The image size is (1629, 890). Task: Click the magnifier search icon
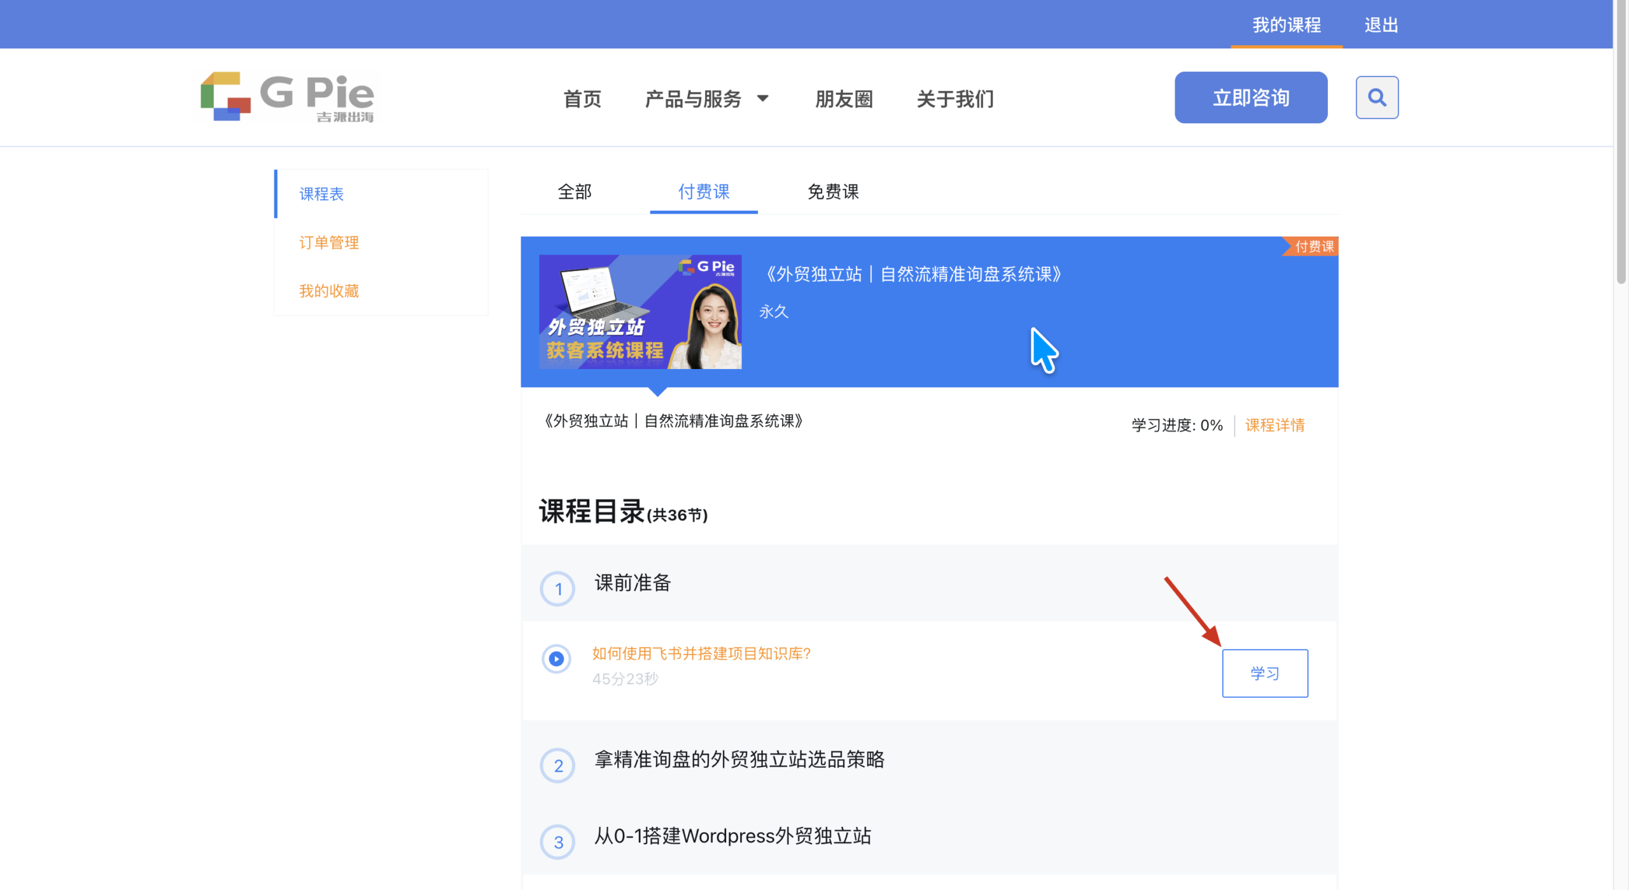click(1376, 97)
